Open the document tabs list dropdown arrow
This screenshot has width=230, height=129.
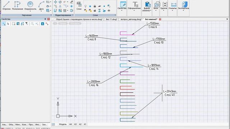[227, 19]
